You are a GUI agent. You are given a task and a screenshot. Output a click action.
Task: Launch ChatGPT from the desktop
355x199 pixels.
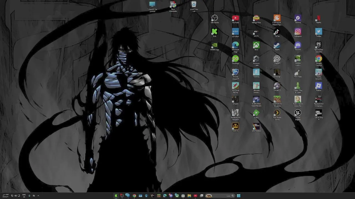[x=277, y=60]
